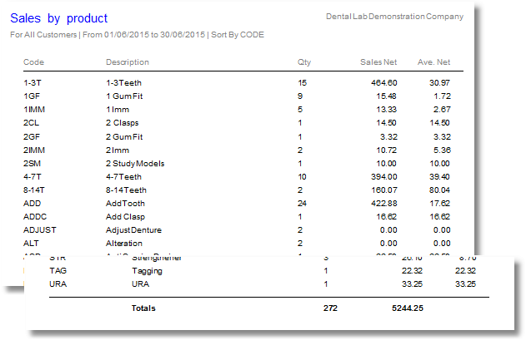
Task: Select code cell 'URA'
Action: 58,284
